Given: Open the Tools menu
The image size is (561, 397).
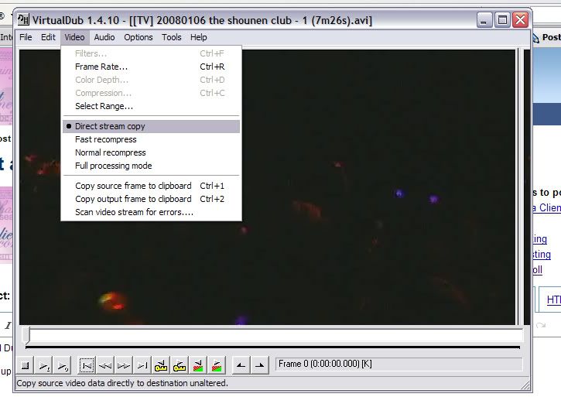Looking at the screenshot, I should 171,37.
